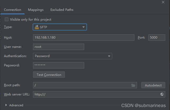Focus the Port field showing 5000

point(157,38)
